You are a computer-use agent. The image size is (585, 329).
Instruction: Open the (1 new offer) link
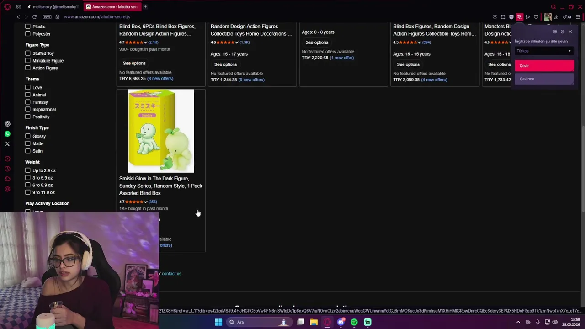pos(342,58)
